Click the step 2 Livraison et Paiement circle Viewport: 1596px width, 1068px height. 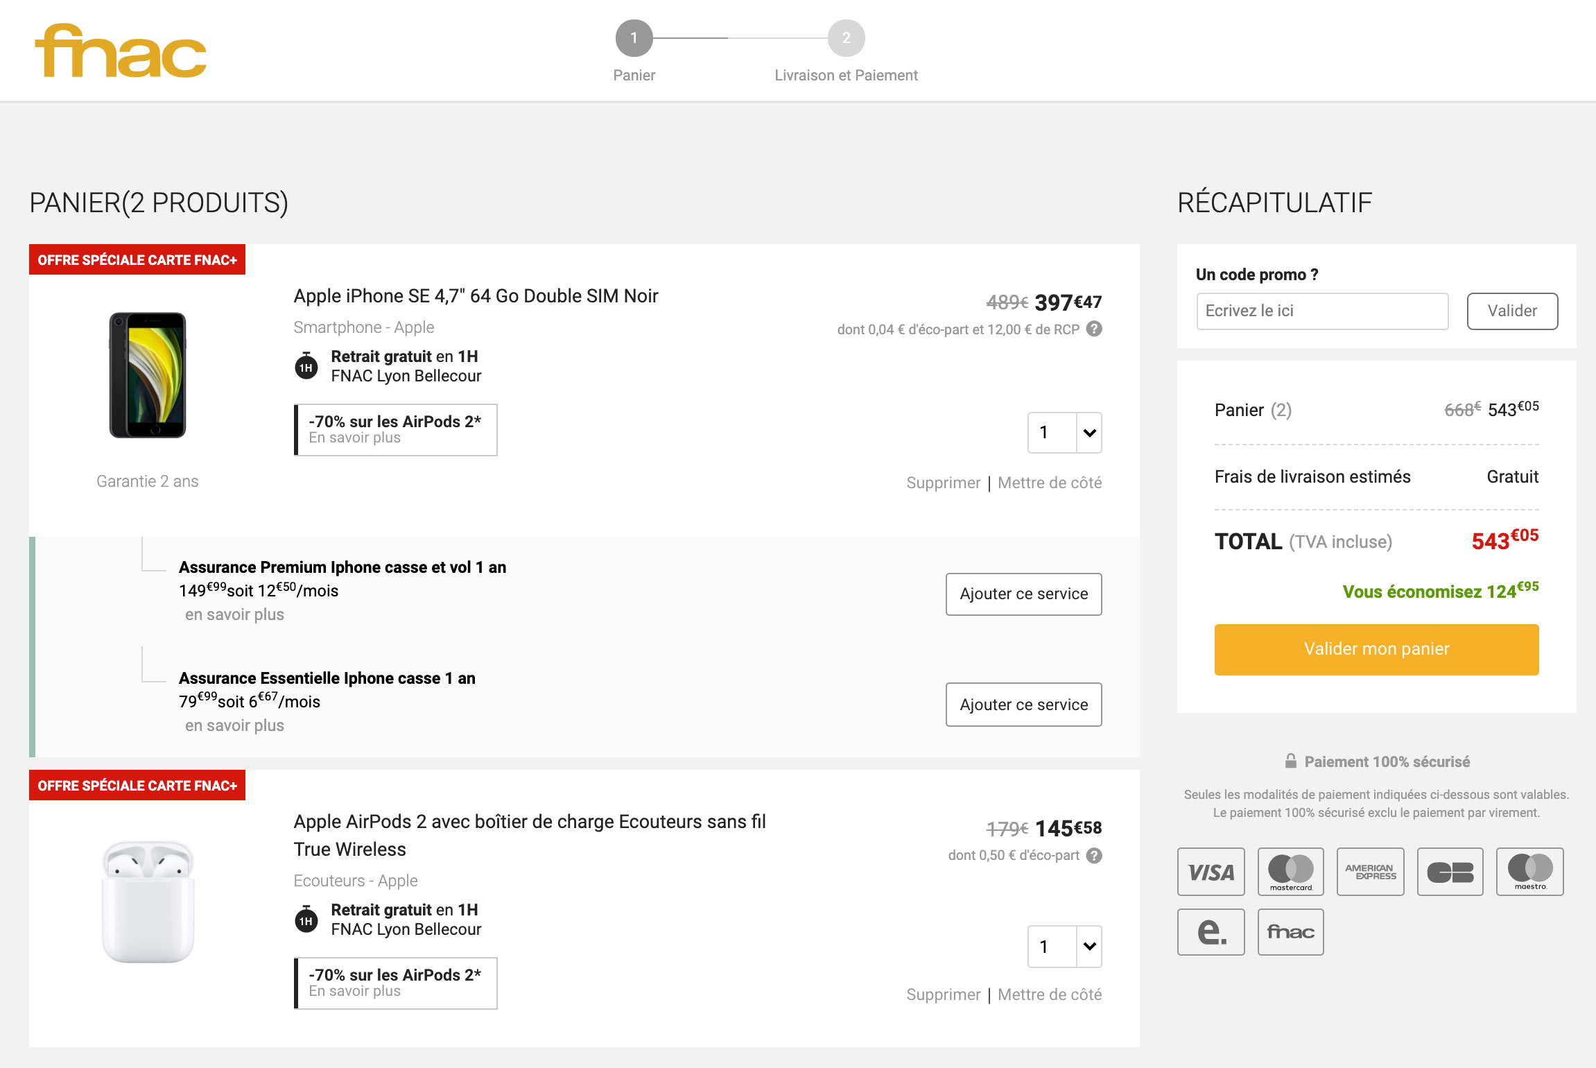(x=846, y=38)
